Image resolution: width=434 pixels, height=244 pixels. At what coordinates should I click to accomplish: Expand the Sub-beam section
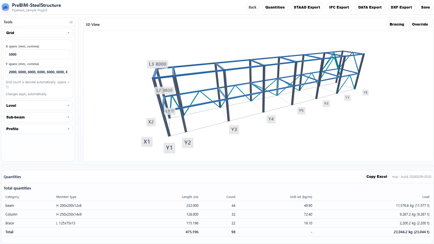38,117
